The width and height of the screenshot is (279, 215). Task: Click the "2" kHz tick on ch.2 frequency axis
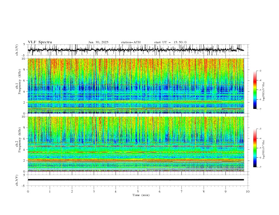[x=25, y=161]
